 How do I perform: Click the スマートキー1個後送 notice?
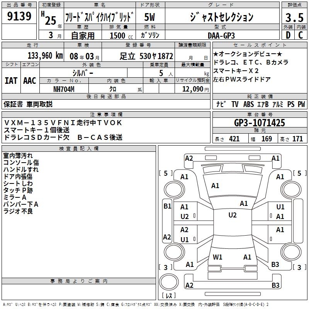pos(37,130)
